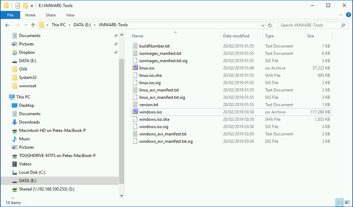The image size is (353, 207).
Task: Switch to Details view in the status bar
Action: [x=339, y=202]
